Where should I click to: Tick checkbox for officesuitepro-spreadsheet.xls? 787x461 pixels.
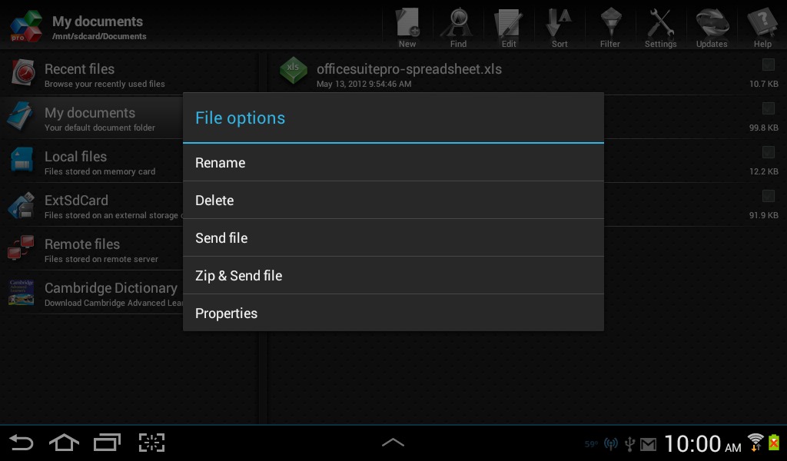[768, 65]
